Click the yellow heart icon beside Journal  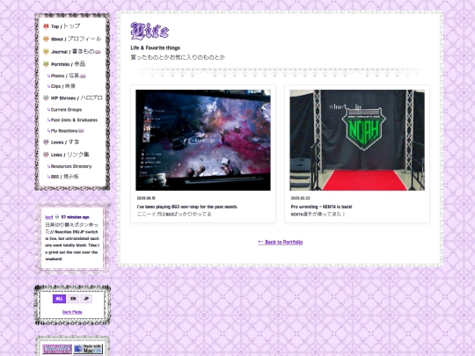46,52
